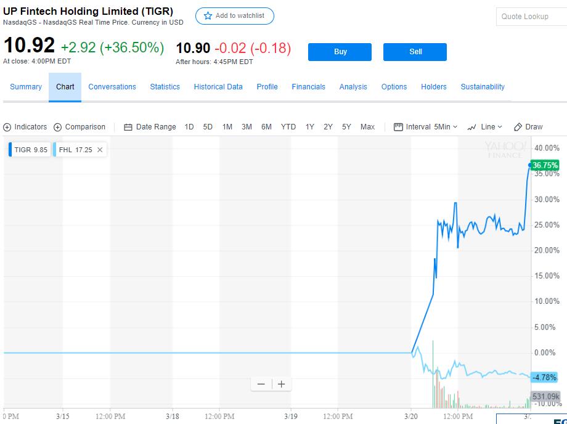Click the 3/18 date on the time axis
567x424 pixels.
pos(173,417)
